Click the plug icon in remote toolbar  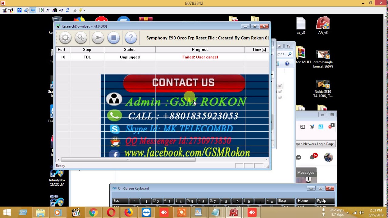(x=75, y=10)
